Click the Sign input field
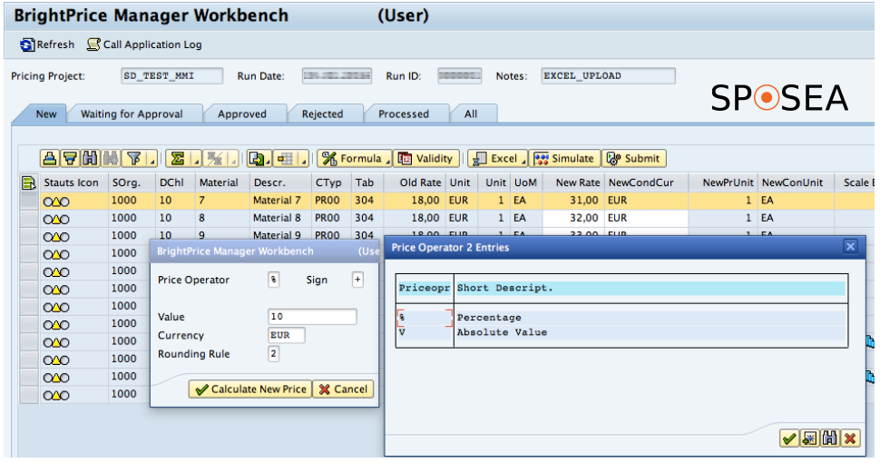 [x=357, y=280]
